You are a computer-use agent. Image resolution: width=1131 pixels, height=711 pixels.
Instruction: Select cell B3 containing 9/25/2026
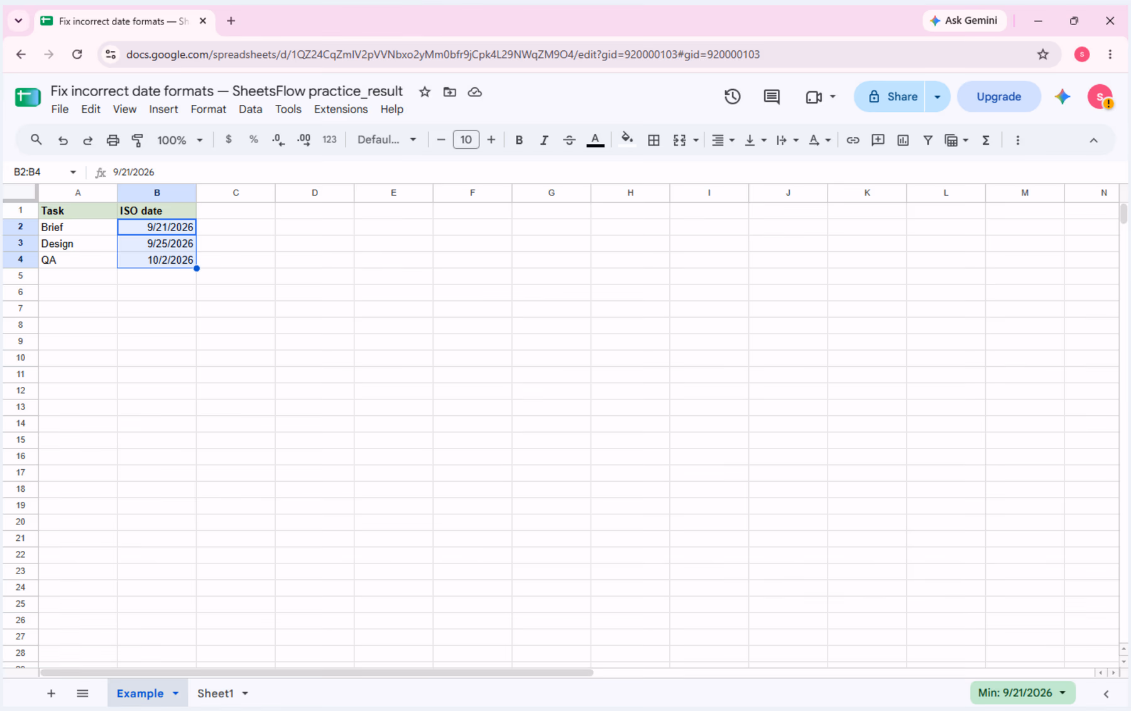156,244
